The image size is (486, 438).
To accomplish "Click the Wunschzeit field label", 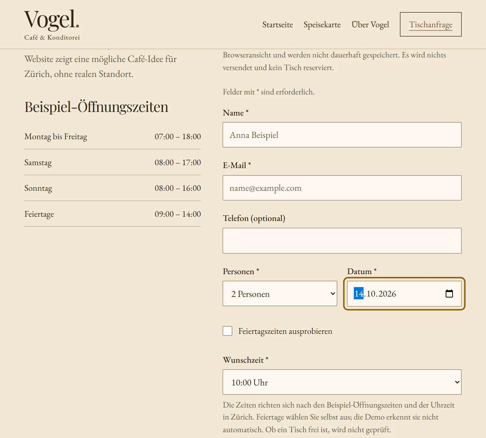I will point(246,360).
